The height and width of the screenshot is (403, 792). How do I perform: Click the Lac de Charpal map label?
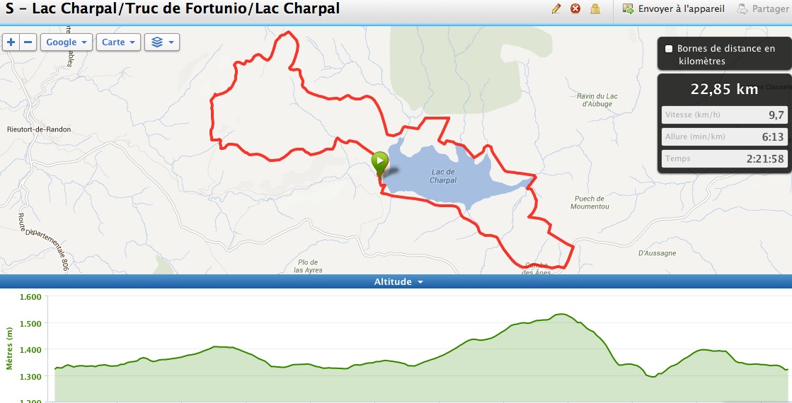click(x=443, y=176)
